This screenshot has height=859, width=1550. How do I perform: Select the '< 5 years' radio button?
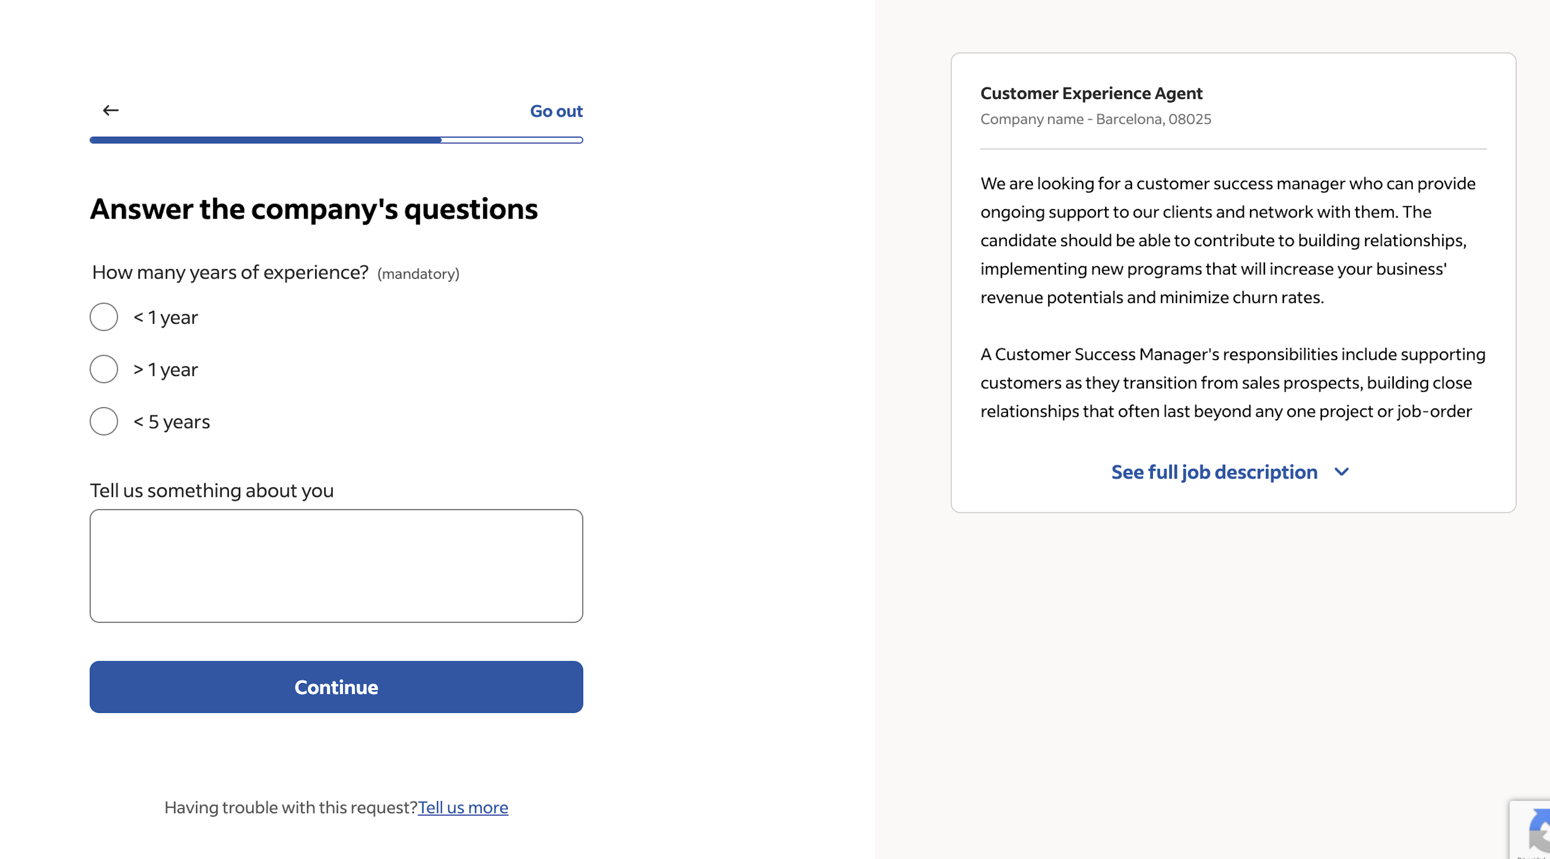(103, 422)
